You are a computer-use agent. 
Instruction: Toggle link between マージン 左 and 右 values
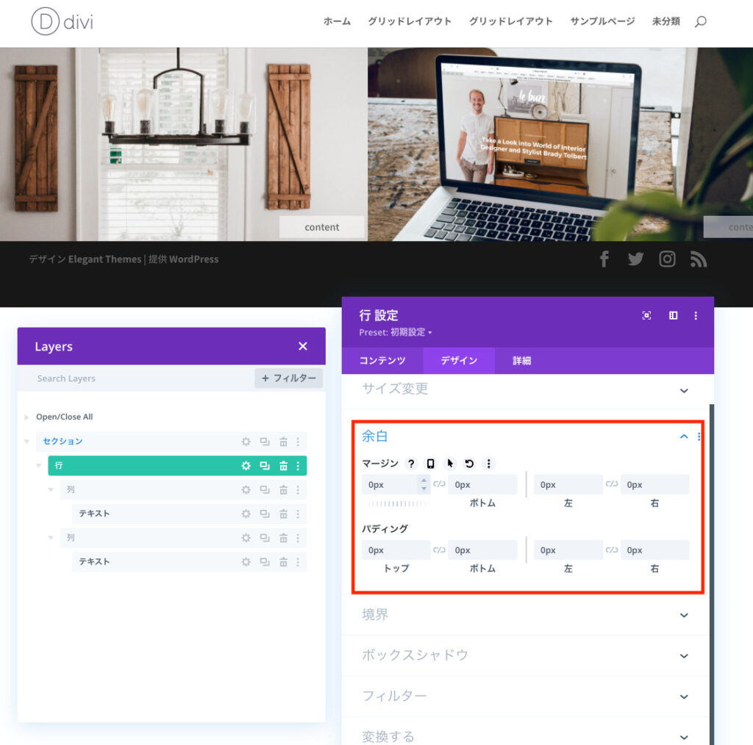click(x=611, y=484)
